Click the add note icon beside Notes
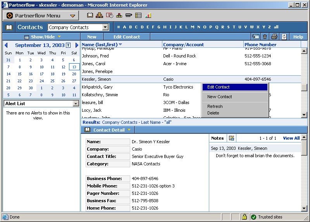 pyautogui.click(x=231, y=138)
